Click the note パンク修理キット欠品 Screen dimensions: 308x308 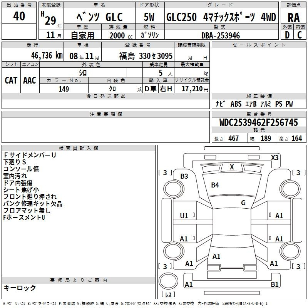(33, 204)
